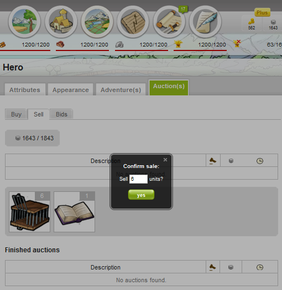Click the lumber resource icon

pos(3,44)
